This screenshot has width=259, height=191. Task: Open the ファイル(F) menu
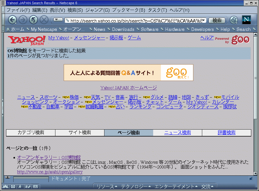(x=18, y=10)
